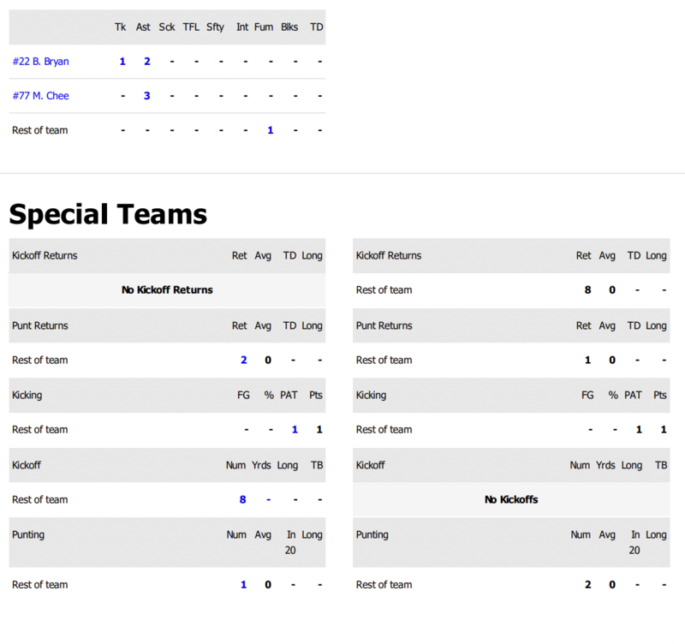685x644 pixels.
Task: Open the #22 B. Bryan player link
Action: pyautogui.click(x=40, y=62)
